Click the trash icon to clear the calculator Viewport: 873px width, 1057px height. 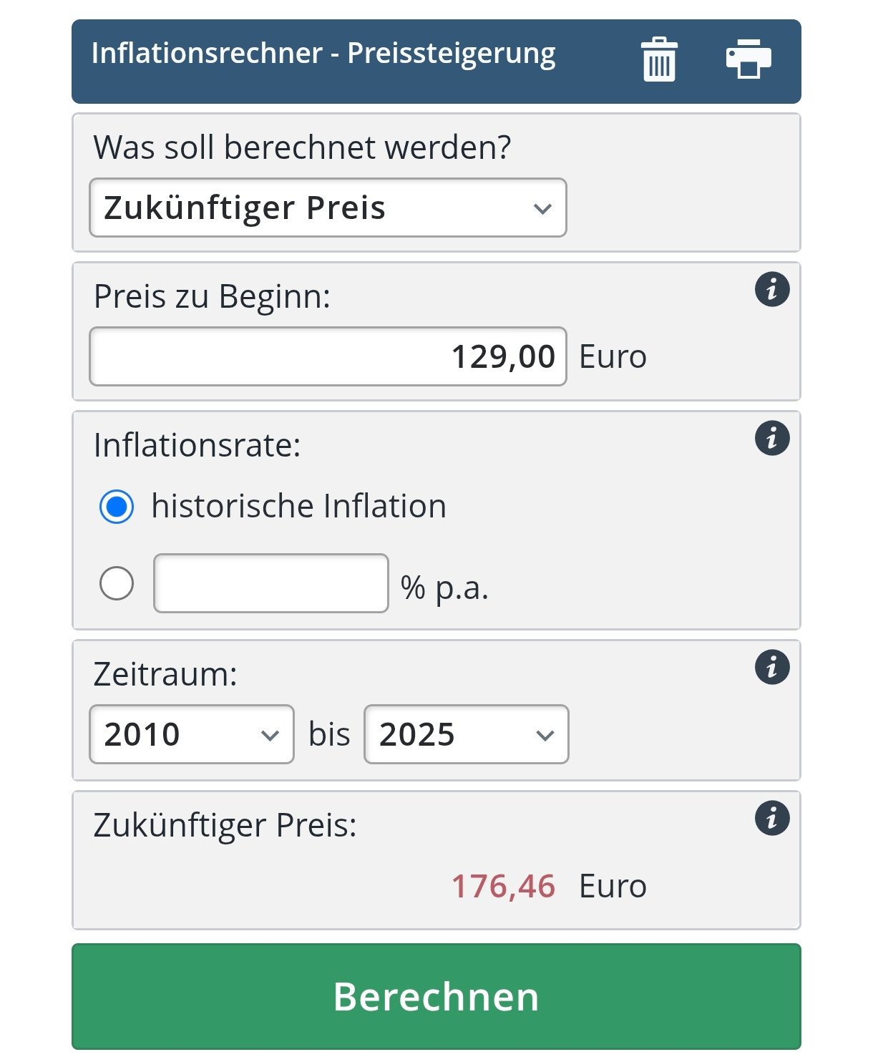pyautogui.click(x=659, y=60)
